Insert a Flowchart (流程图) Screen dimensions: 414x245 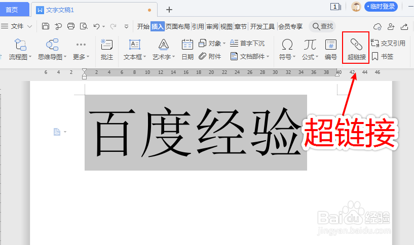[20, 49]
